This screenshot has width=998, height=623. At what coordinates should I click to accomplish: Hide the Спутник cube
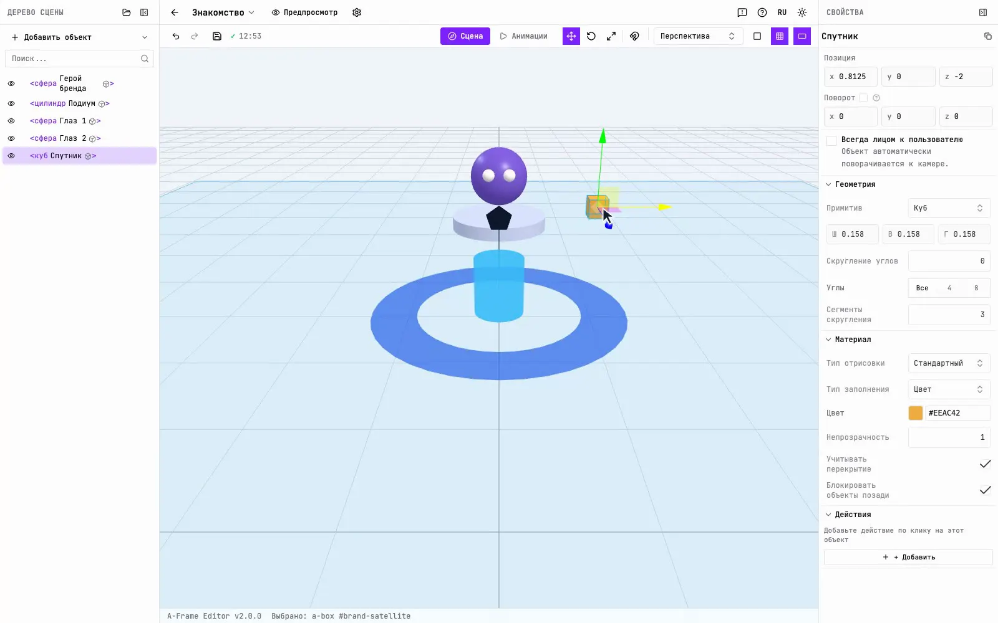tap(11, 156)
